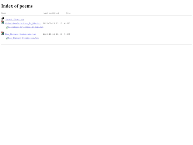Click the file icon beside Coleridge-Dejection_An_Ode.txt
Image resolution: width=193 pixels, height=145 pixels.
click(x=3, y=22)
